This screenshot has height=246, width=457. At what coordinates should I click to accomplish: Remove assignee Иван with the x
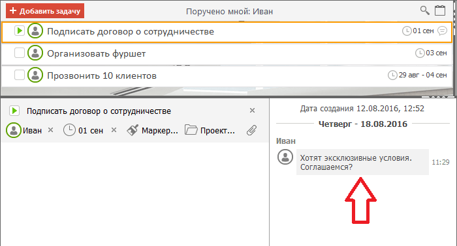[51, 130]
